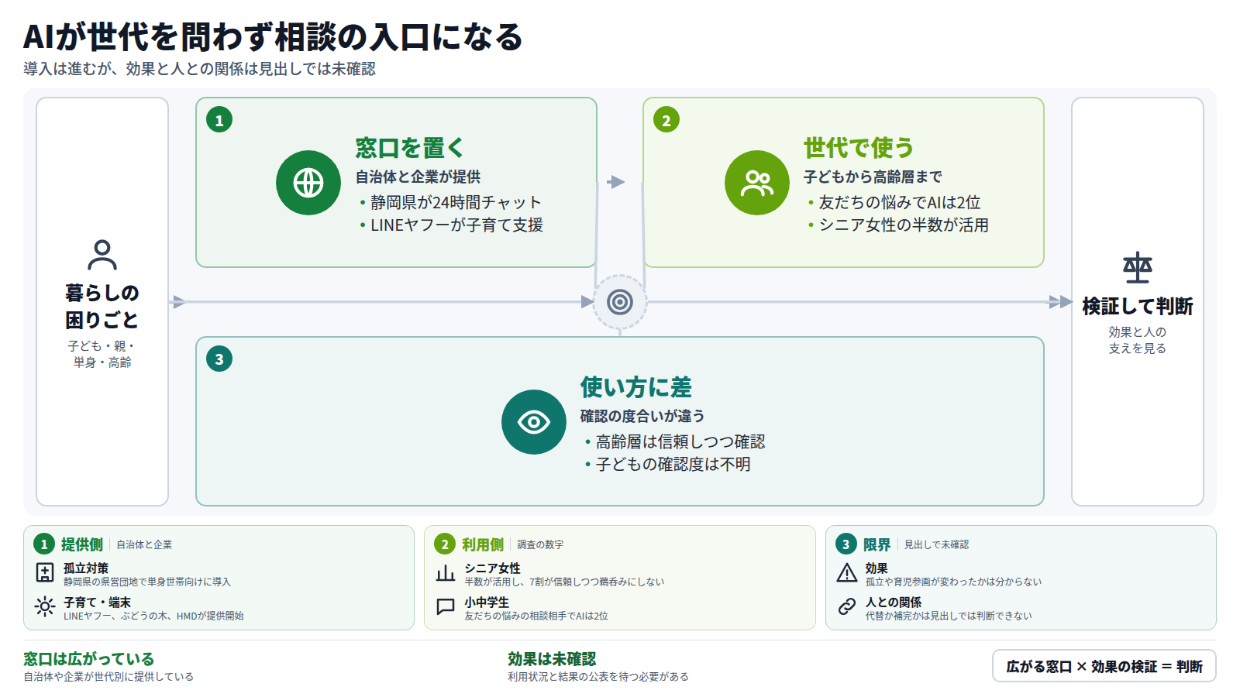Click the subheading 確認の度合いが違う
The height and width of the screenshot is (697, 1240).
click(x=642, y=416)
